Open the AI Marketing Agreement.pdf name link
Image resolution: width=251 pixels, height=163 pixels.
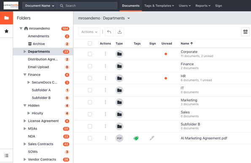(204, 138)
